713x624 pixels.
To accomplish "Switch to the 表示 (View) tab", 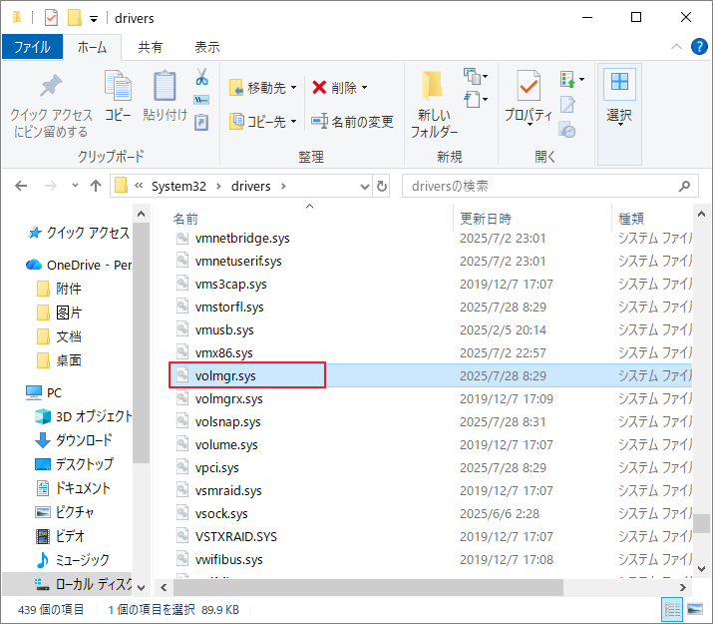I will pyautogui.click(x=206, y=47).
